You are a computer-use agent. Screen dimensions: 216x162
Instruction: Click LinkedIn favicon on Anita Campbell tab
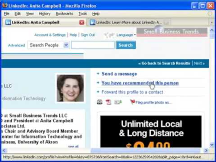(x=8, y=22)
